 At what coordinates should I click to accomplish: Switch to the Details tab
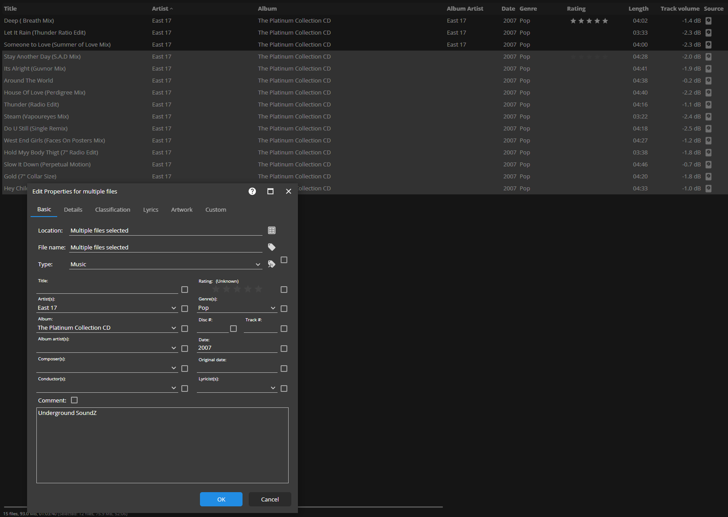(73, 210)
